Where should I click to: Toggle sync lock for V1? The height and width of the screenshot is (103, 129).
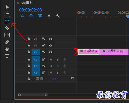44,52
